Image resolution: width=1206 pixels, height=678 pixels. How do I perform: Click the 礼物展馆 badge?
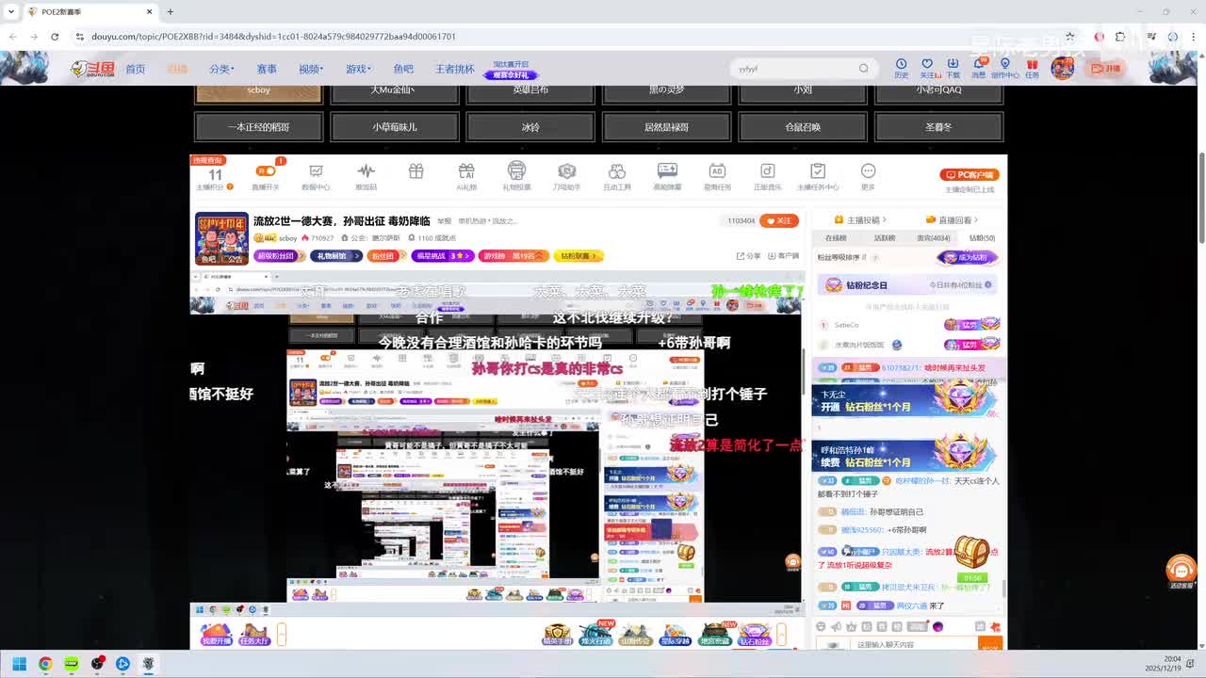(x=335, y=256)
